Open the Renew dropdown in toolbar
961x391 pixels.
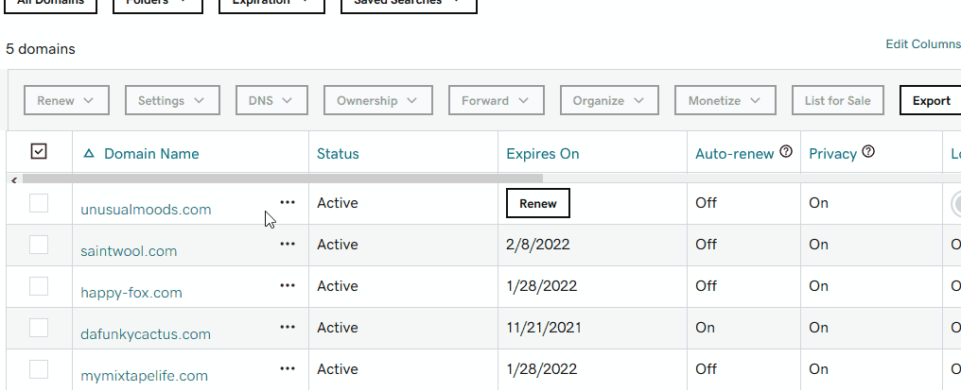[x=66, y=100]
